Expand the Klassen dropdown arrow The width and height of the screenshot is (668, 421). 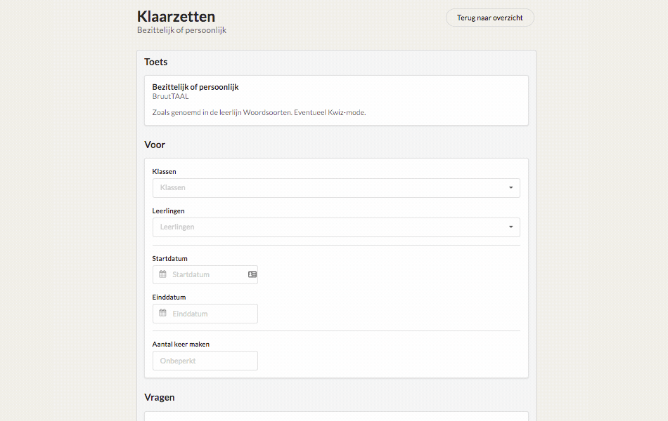(x=510, y=188)
